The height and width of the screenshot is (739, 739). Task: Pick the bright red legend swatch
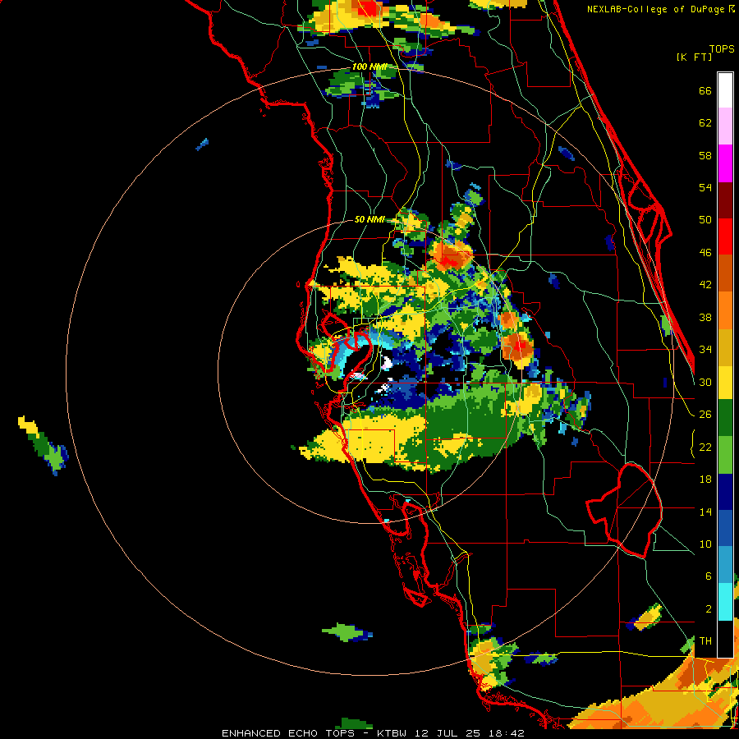tap(725, 236)
